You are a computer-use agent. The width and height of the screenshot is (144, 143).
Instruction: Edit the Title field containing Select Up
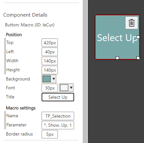click(x=58, y=97)
